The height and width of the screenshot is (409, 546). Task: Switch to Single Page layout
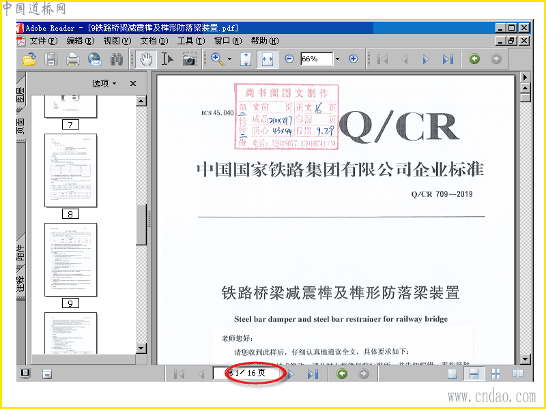tap(452, 374)
